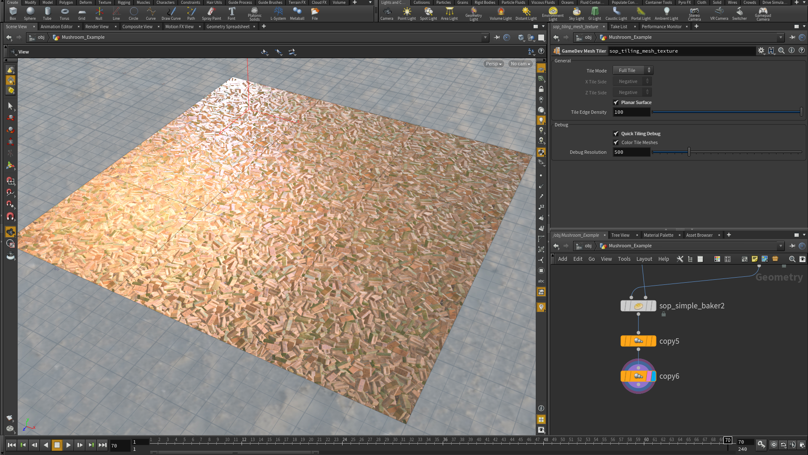
Task: Switch to Geometry Spreadsheet tab
Action: (x=228, y=27)
